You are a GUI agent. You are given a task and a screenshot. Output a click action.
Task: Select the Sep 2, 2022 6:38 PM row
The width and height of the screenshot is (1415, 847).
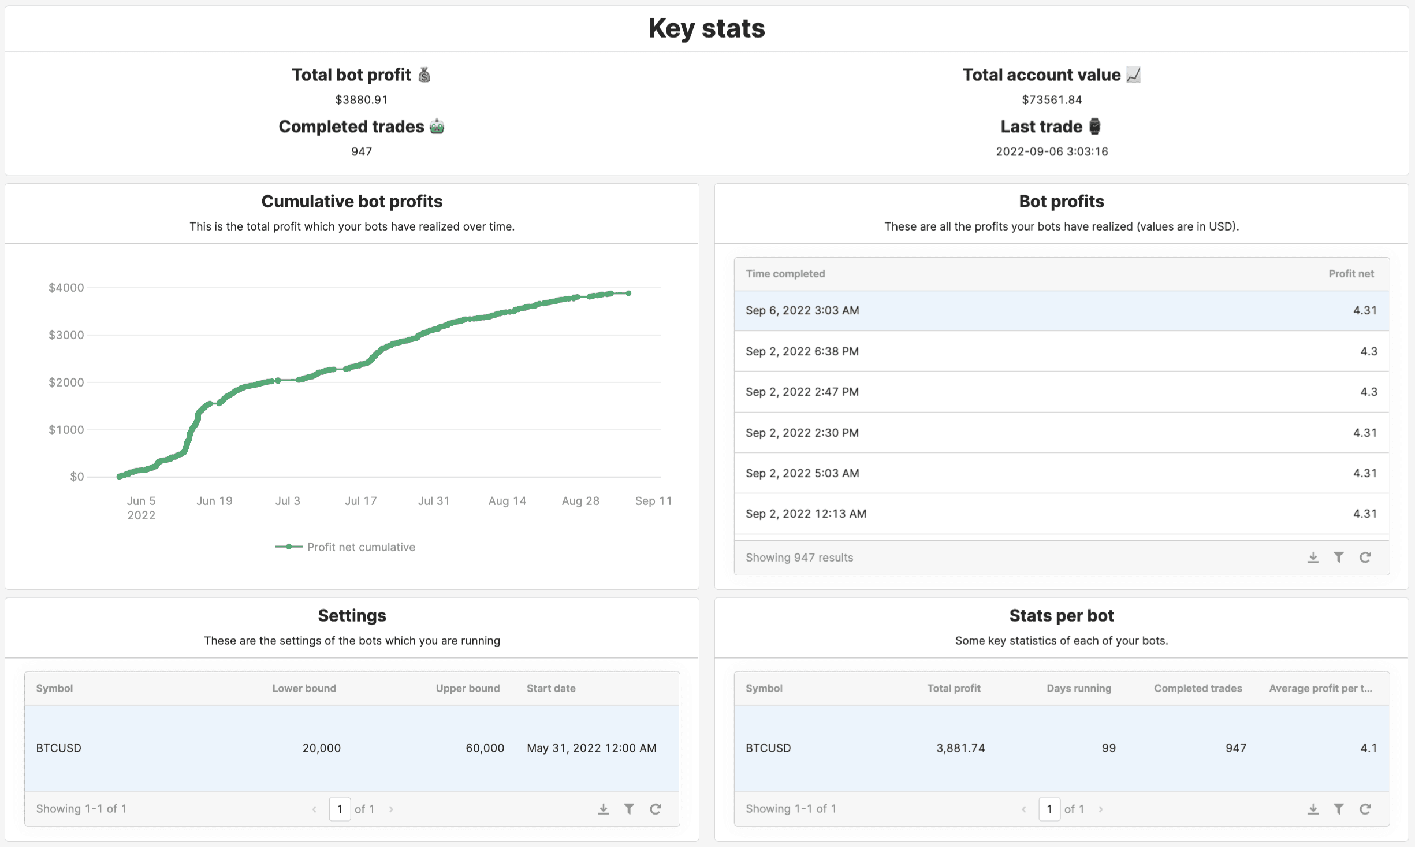point(1061,351)
